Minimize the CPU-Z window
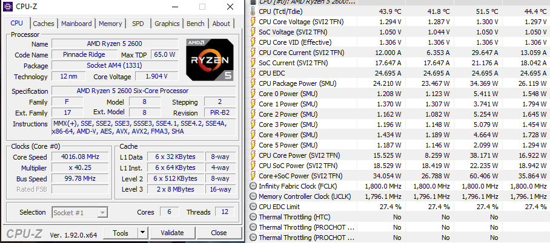The image size is (550, 243). tap(174, 7)
